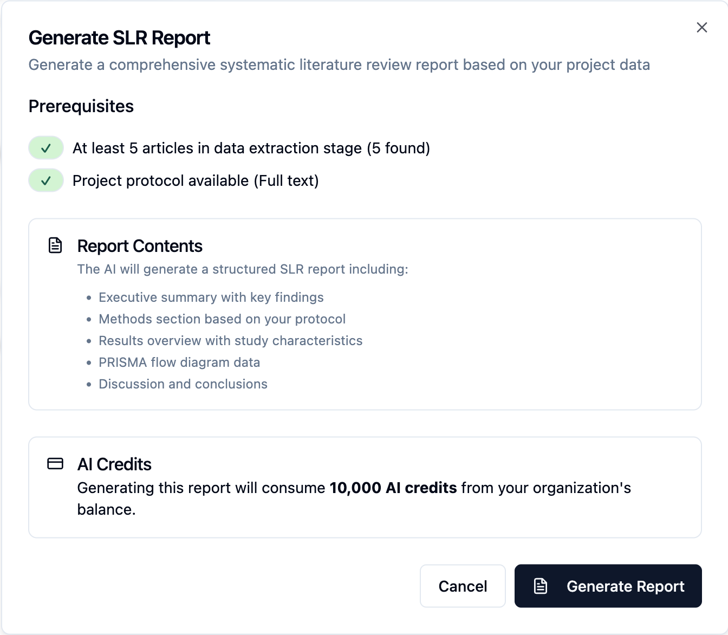Click green checkmark badge for project protocol

tap(46, 180)
